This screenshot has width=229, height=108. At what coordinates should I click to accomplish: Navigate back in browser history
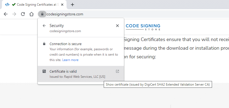point(6,14)
